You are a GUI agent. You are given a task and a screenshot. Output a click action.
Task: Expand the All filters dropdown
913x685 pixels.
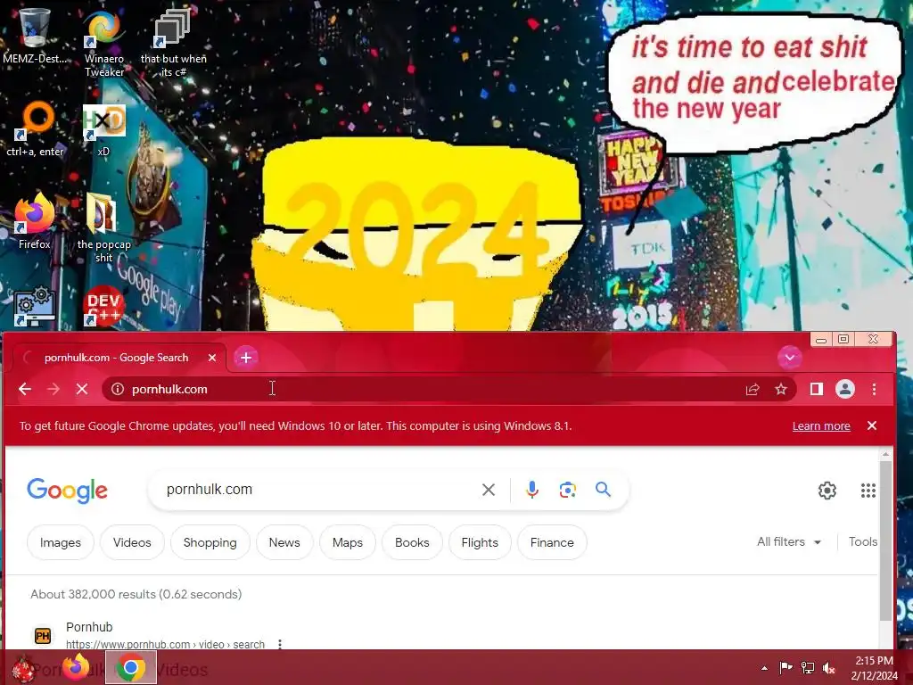coord(789,541)
